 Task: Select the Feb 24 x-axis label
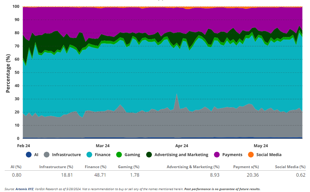click(x=24, y=146)
